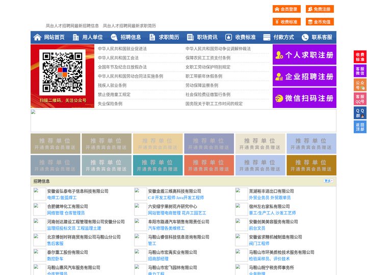Image resolution: width=367 pixels, height=275 pixels.
Task: Open 阜阳市路通汽车销售有限责任公司 listing
Action: click(178, 222)
